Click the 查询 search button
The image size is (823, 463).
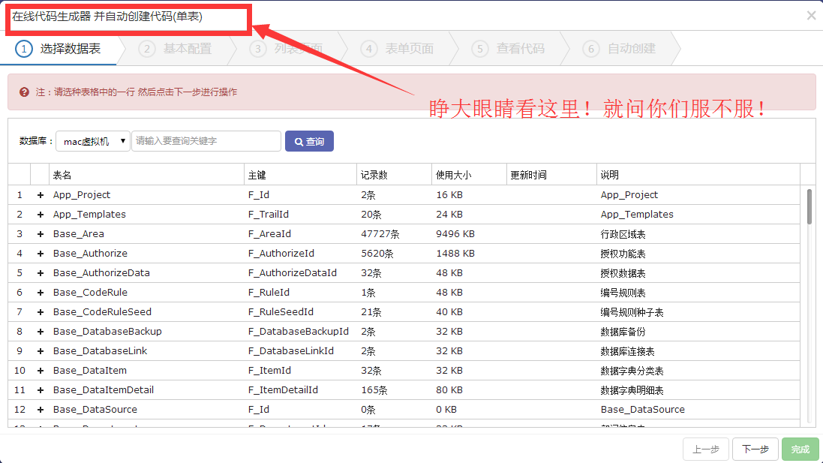point(309,141)
